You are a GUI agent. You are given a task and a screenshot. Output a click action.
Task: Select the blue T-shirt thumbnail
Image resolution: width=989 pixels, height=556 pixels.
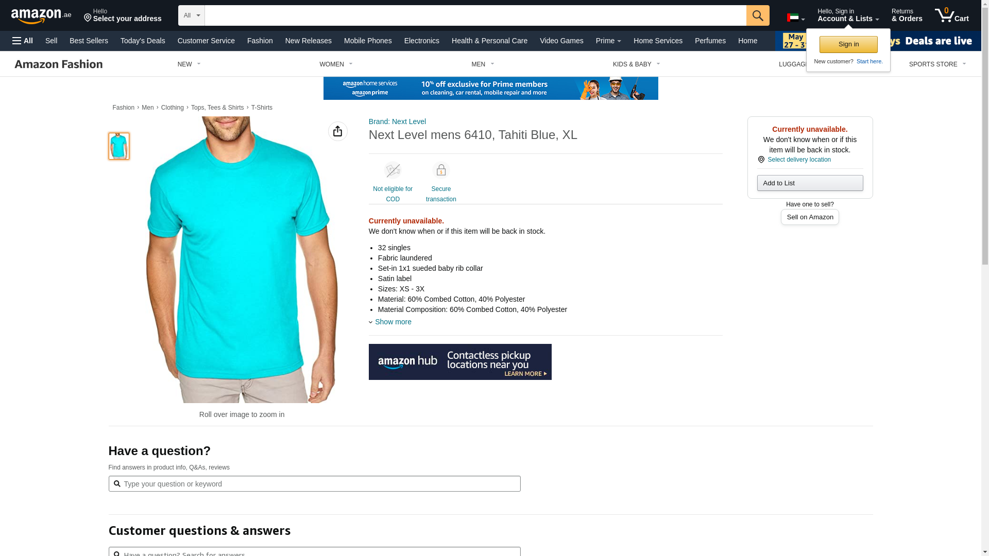pos(119,146)
